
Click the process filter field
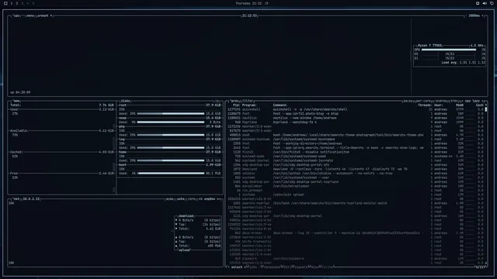(x=248, y=101)
